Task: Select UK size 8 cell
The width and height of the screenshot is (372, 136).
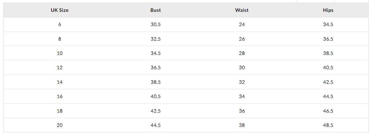Action: pos(60,39)
